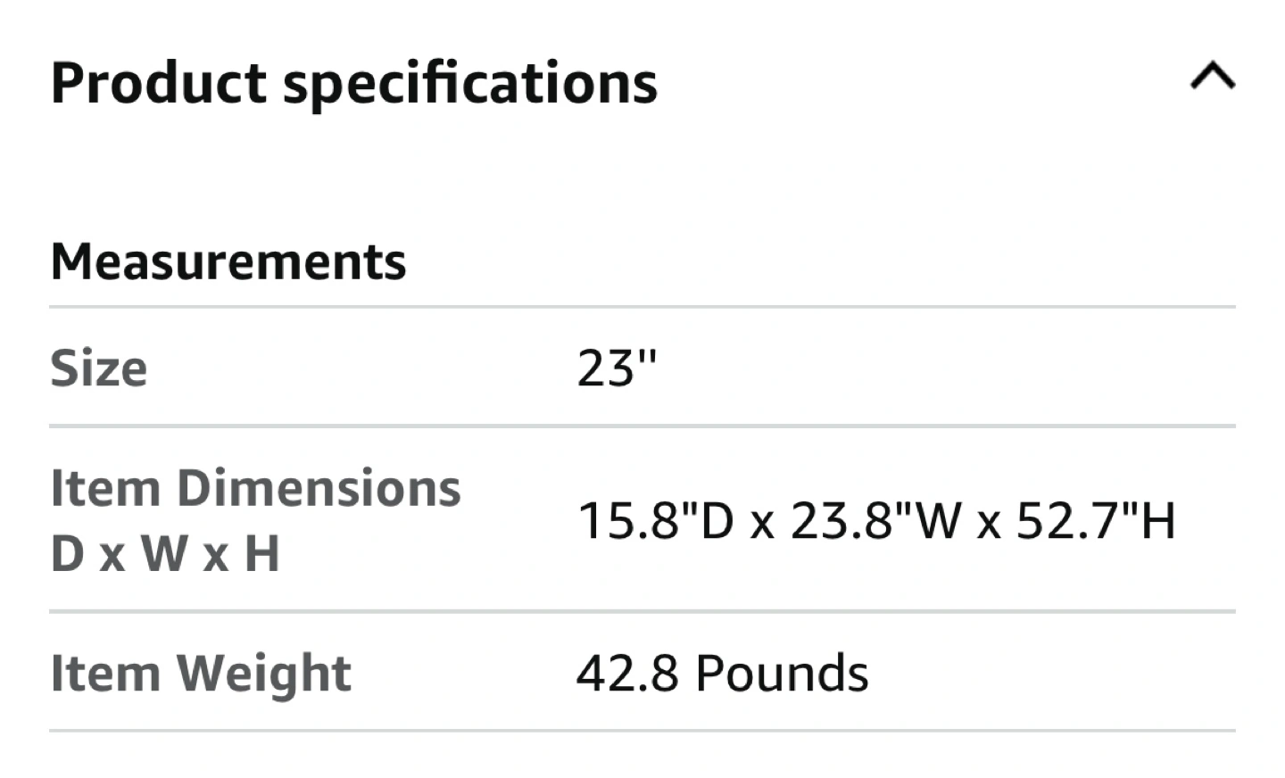This screenshot has width=1285, height=778.
Task: Click the word "specifications" in the heading
Action: tap(470, 83)
